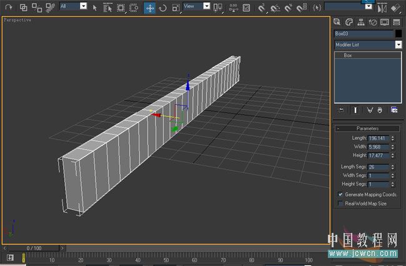Adjust the Height Segs spinner
Screen dimensions: 406x266
coord(393,184)
